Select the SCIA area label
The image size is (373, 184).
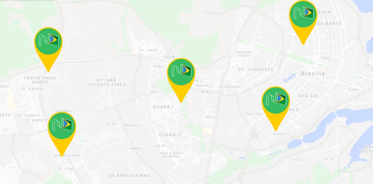[x=169, y=57]
